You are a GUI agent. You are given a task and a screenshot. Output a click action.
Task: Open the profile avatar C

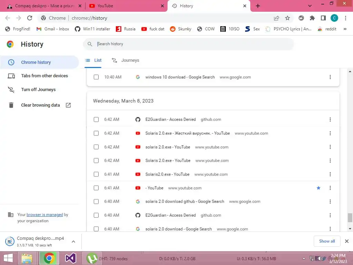click(x=334, y=18)
